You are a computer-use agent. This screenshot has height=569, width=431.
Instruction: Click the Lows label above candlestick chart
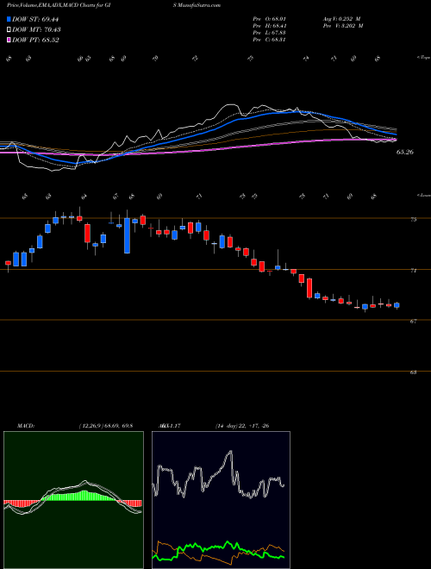click(x=424, y=195)
